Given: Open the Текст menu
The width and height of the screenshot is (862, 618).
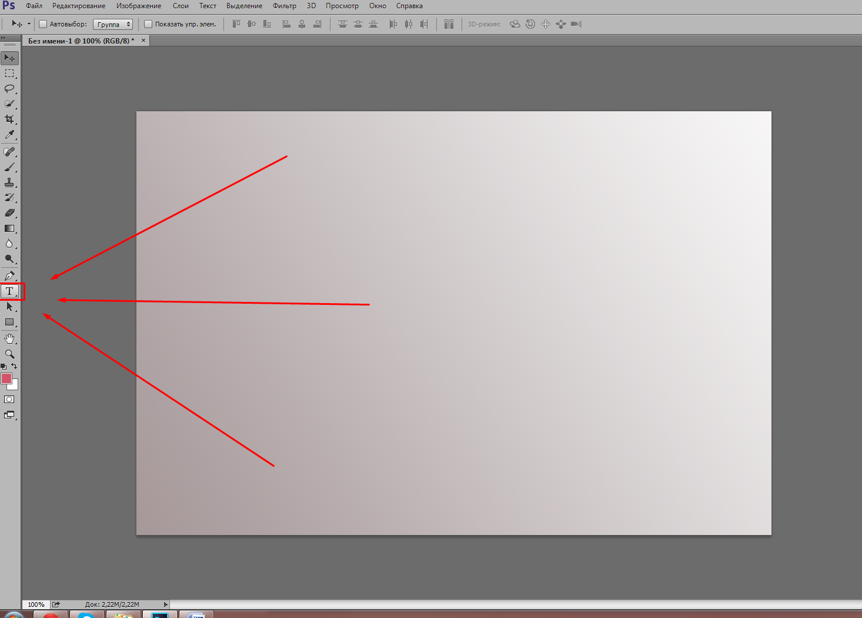Looking at the screenshot, I should point(208,6).
